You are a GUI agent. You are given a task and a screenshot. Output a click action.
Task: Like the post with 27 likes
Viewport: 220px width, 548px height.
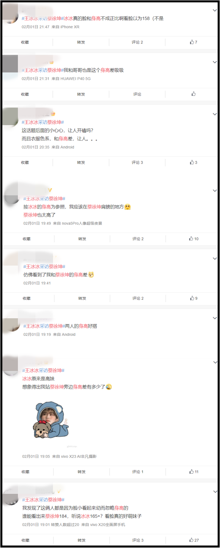(194, 540)
